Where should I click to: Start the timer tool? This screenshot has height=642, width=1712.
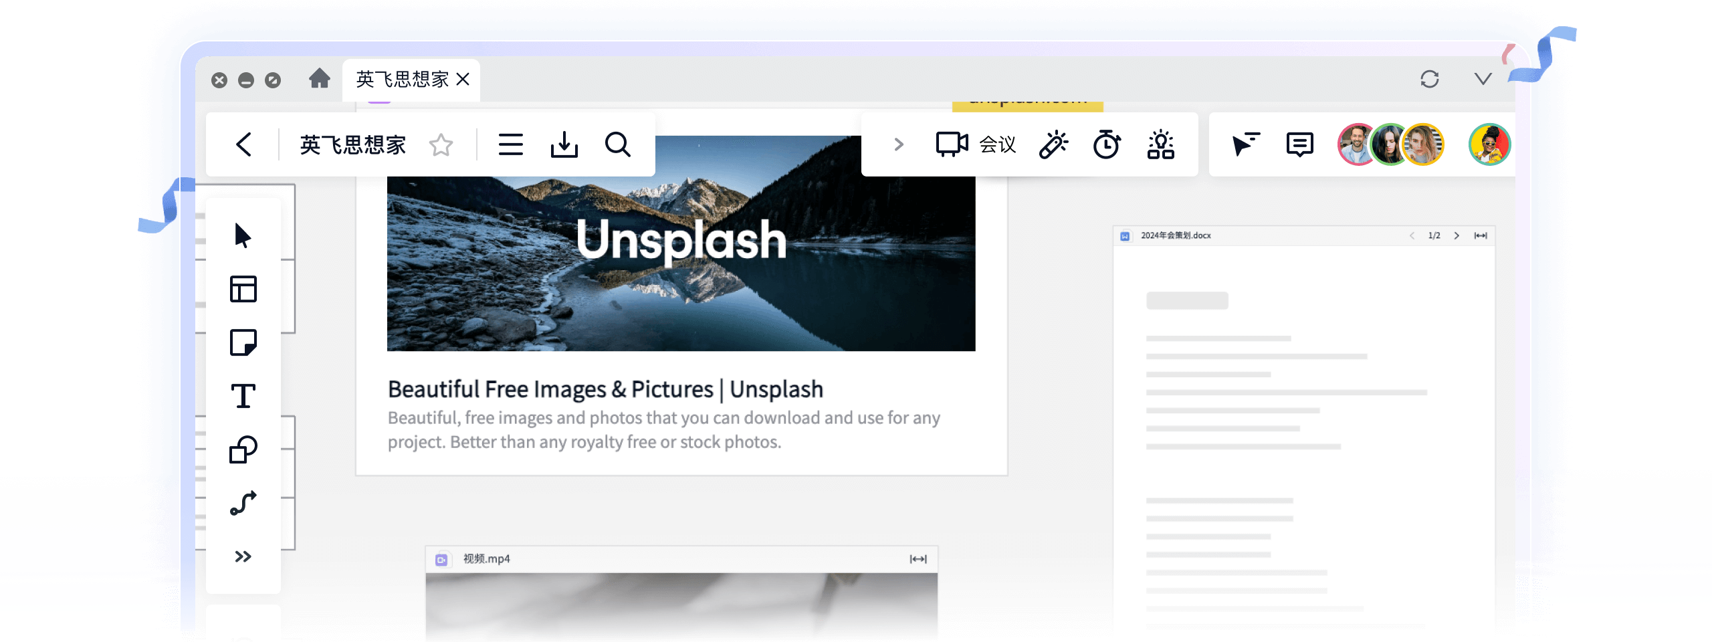(1107, 144)
